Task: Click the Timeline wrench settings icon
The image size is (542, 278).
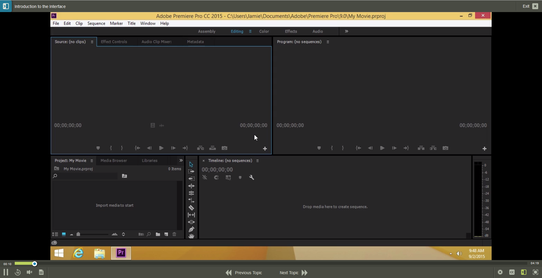Action: (252, 177)
